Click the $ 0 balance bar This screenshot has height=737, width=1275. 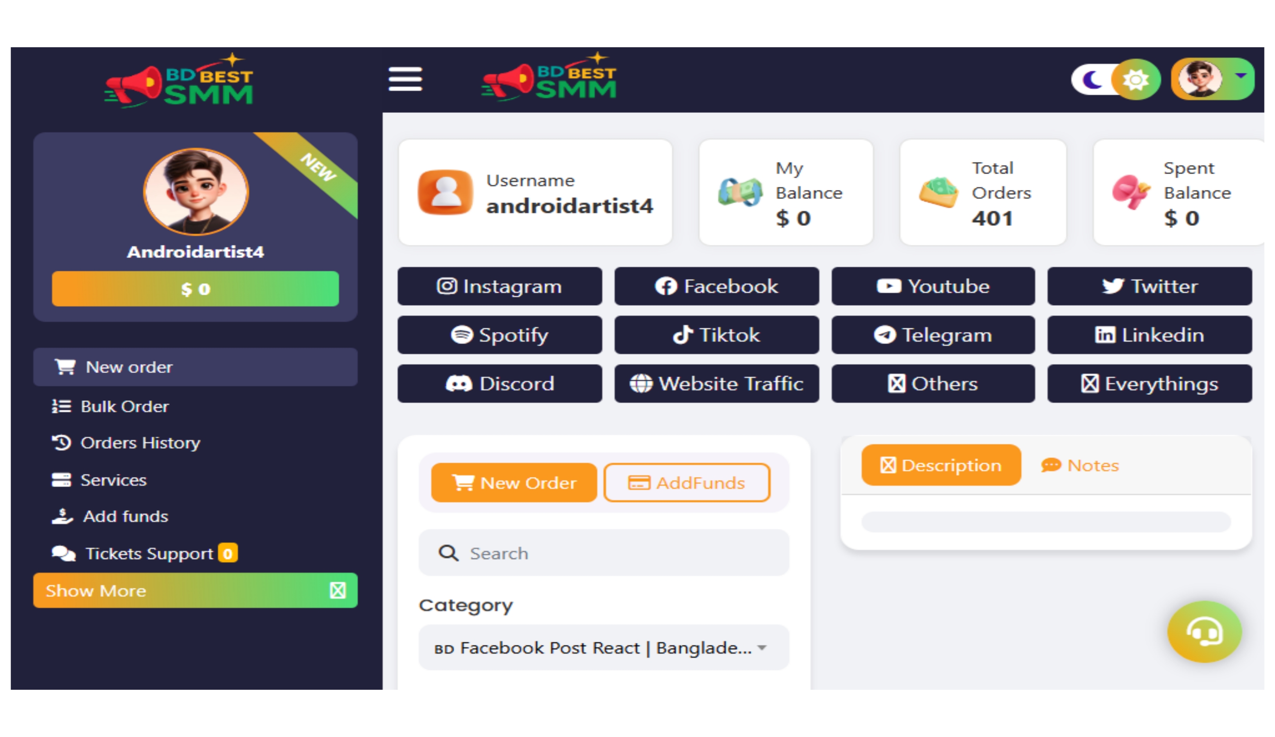195,289
